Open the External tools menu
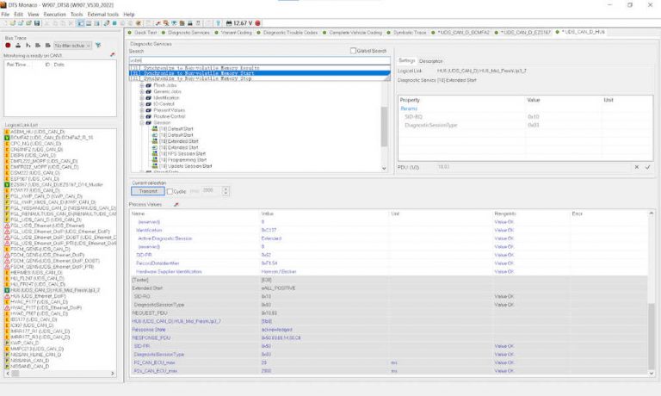Image resolution: width=661 pixels, height=396 pixels. pyautogui.click(x=103, y=15)
